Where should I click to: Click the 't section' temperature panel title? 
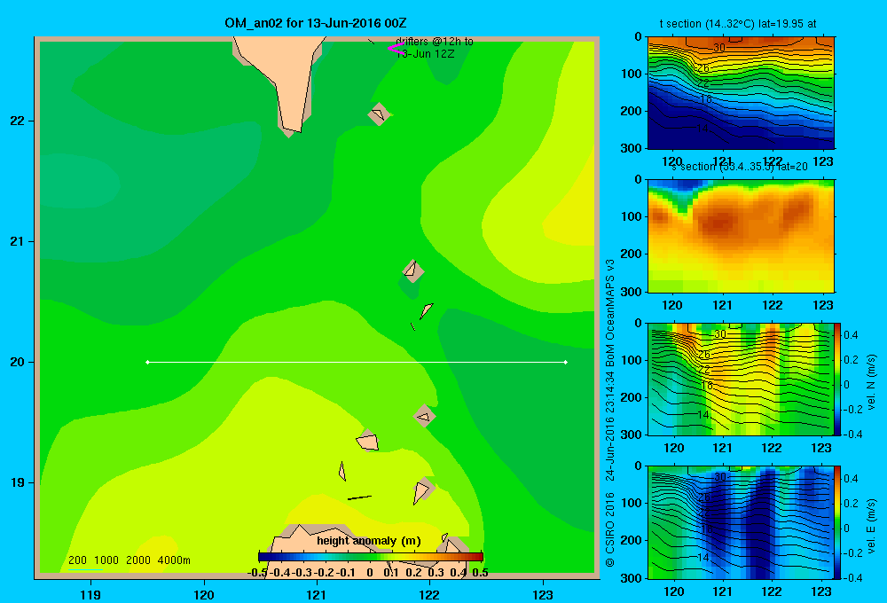738,24
